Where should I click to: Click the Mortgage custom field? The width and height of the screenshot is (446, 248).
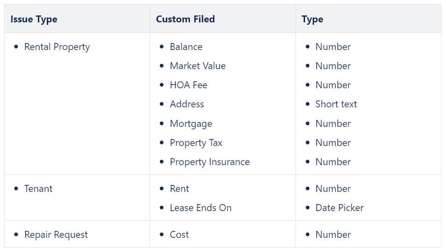tap(191, 124)
